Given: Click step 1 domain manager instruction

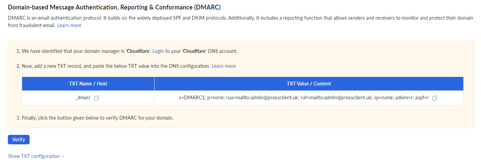Looking at the screenshot, I should 127,52.
